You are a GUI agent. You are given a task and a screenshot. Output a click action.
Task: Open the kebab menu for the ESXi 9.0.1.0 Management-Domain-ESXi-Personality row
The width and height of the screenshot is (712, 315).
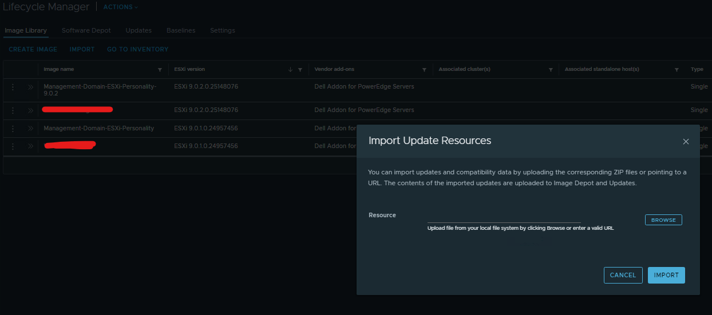coord(13,128)
